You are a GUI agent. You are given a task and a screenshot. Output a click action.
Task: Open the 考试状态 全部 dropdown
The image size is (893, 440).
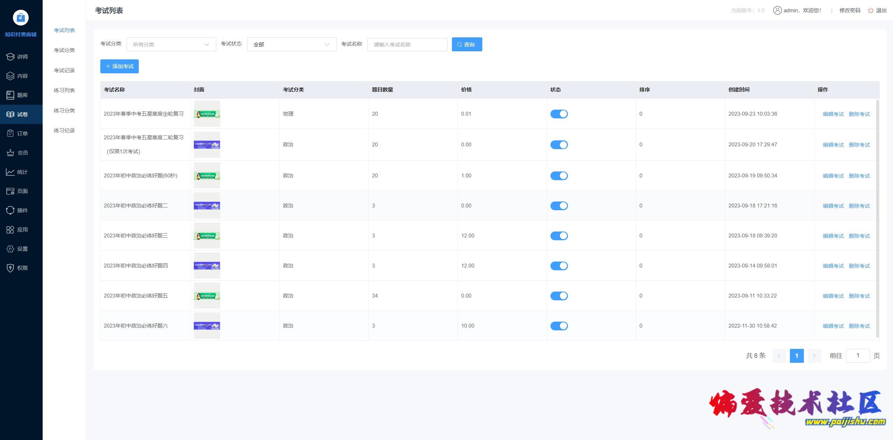[x=292, y=44]
